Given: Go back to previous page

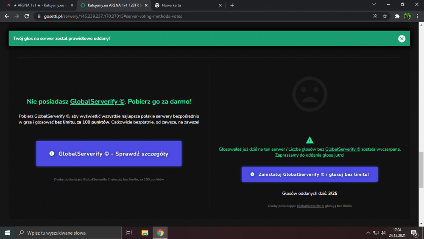Looking at the screenshot, I should click(7, 16).
